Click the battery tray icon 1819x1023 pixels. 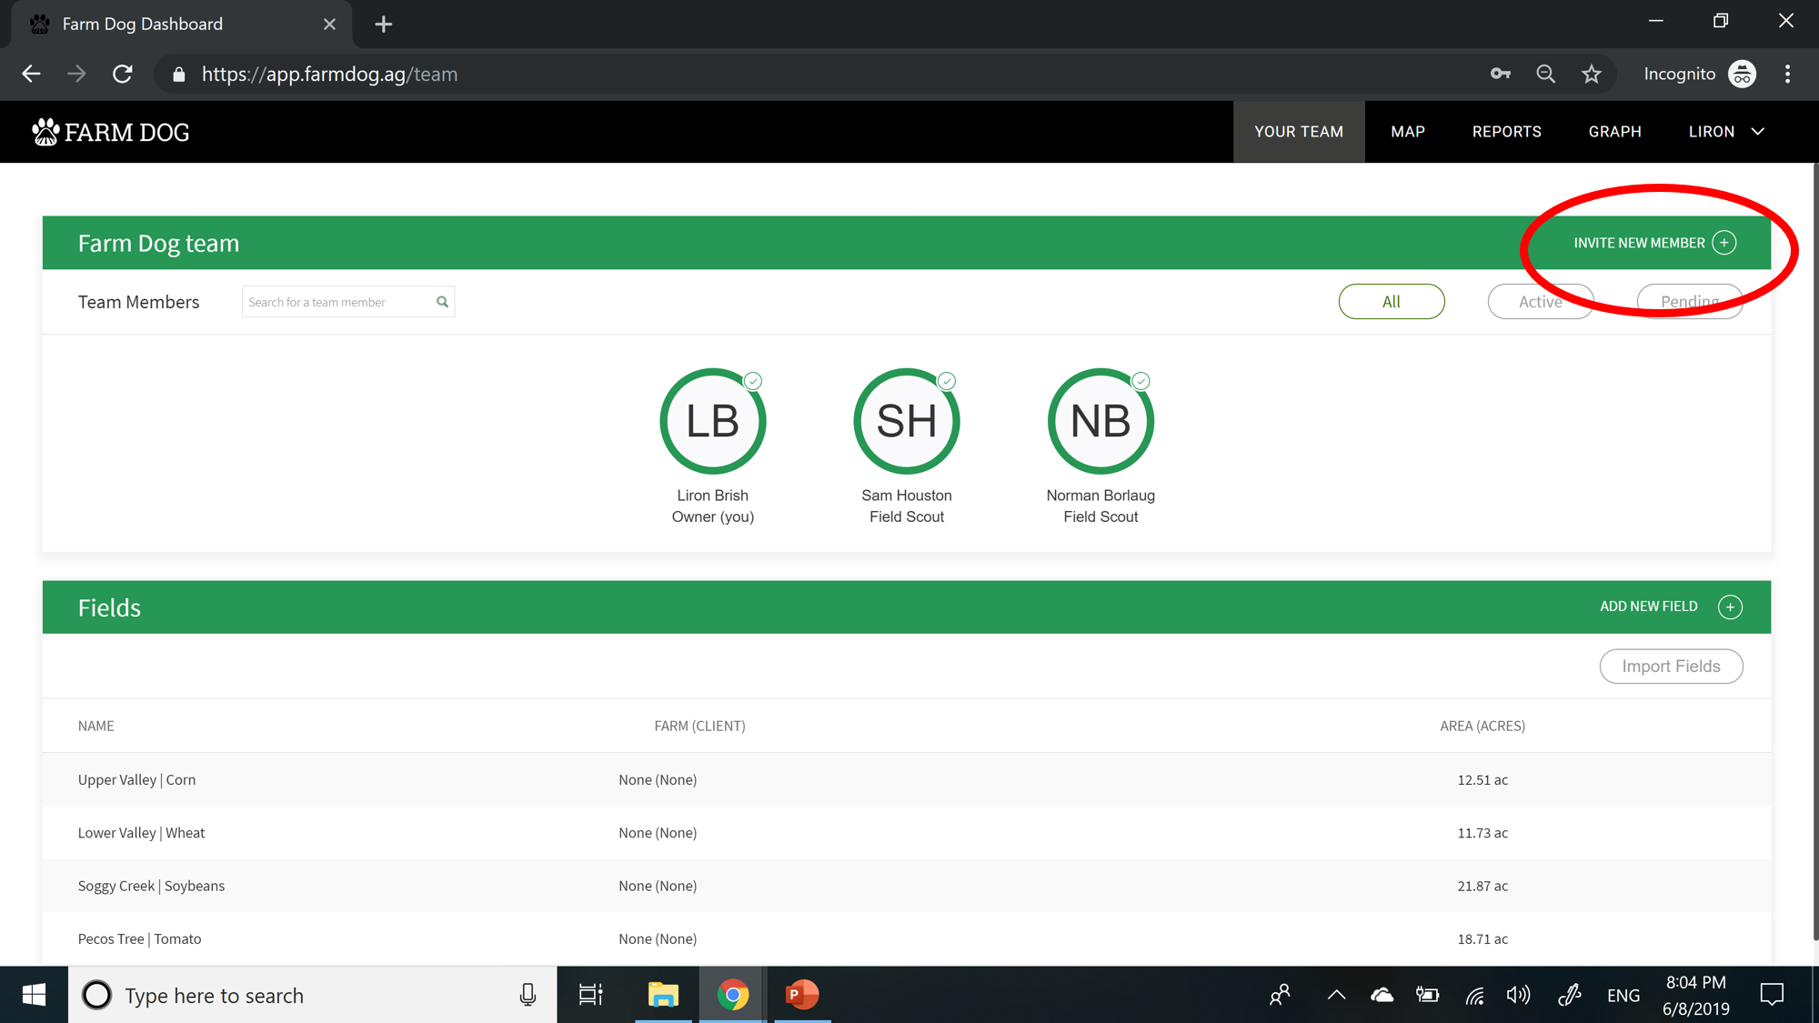coord(1427,995)
